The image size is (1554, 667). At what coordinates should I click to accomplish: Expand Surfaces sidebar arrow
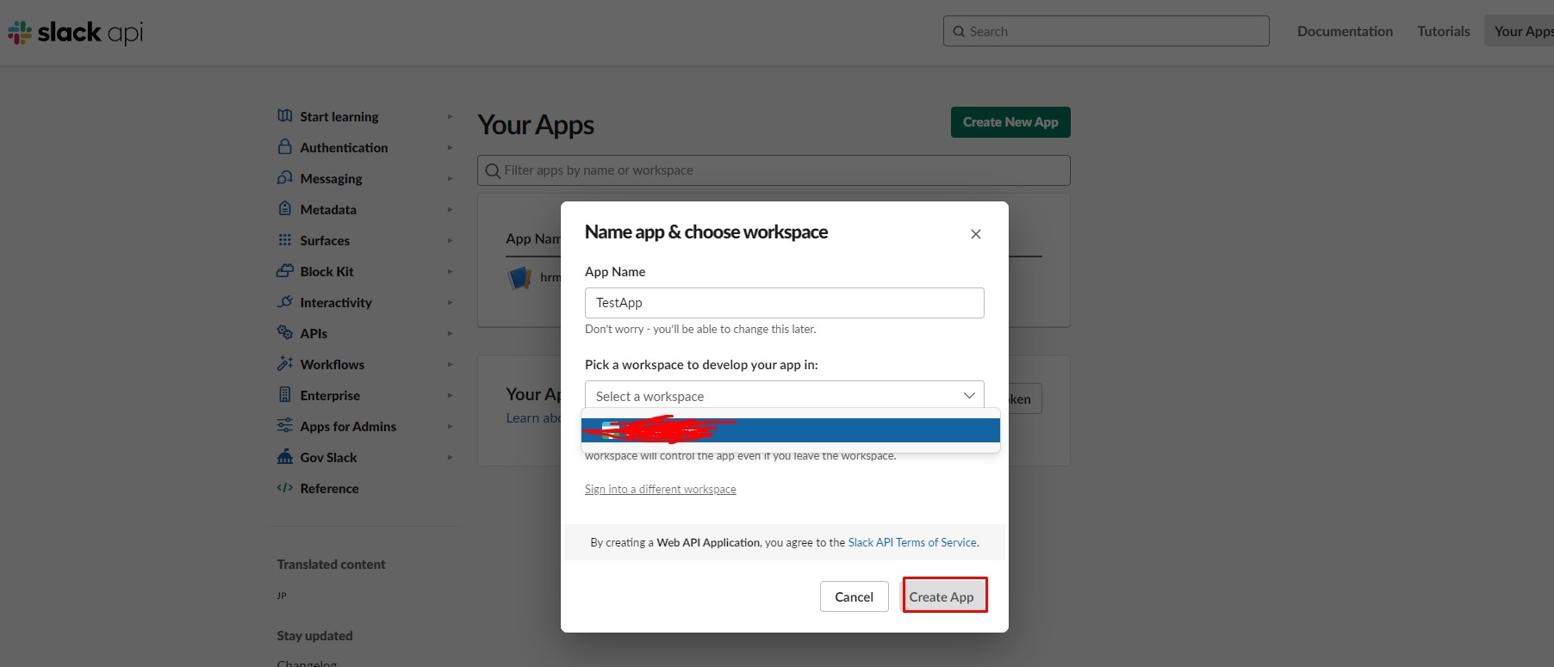(450, 241)
